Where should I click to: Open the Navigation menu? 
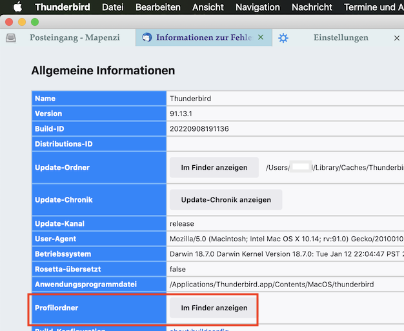[258, 7]
